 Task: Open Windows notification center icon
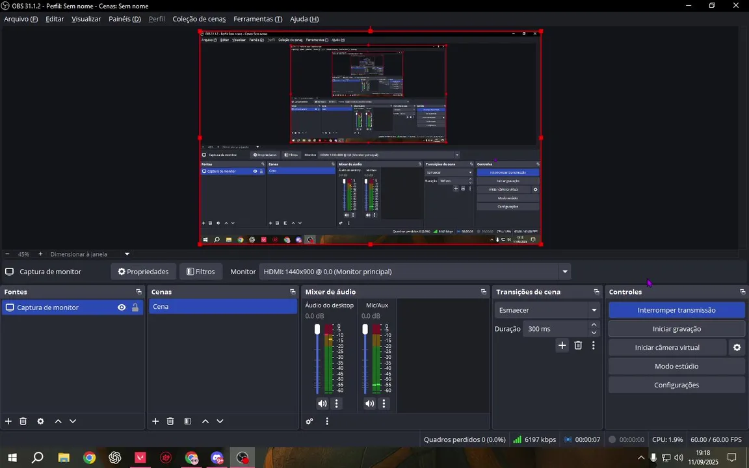(x=731, y=458)
